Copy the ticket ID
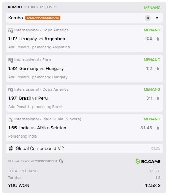The image size is (169, 196). pyautogui.click(x=61, y=161)
